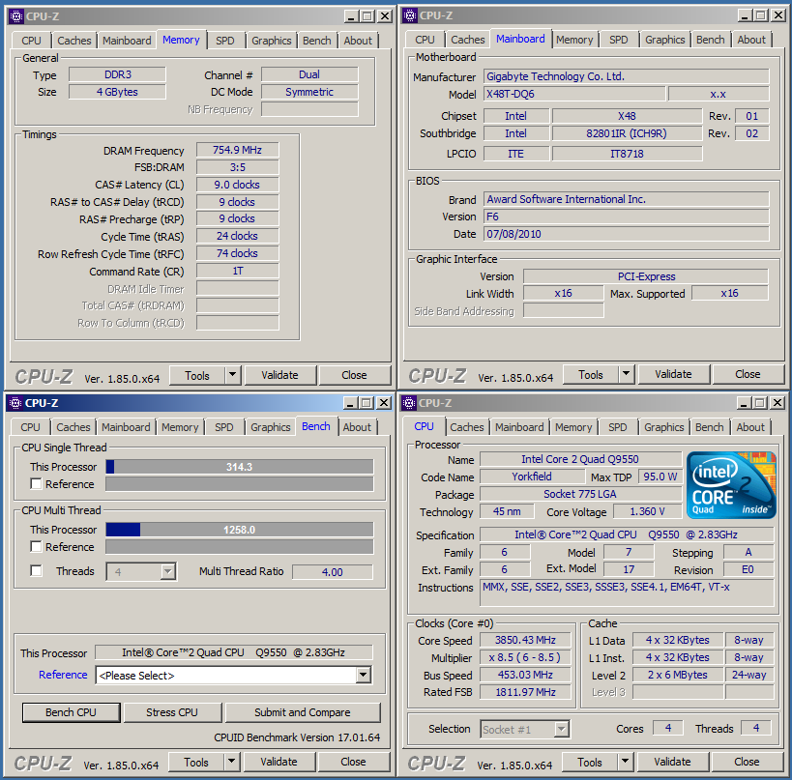Viewport: 792px width, 780px height.
Task: Expand Tools arrow in the Memory window
Action: pyautogui.click(x=233, y=375)
